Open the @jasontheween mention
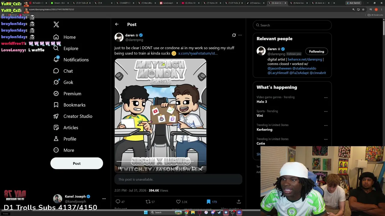The height and width of the screenshot is (216, 385). click(279, 68)
